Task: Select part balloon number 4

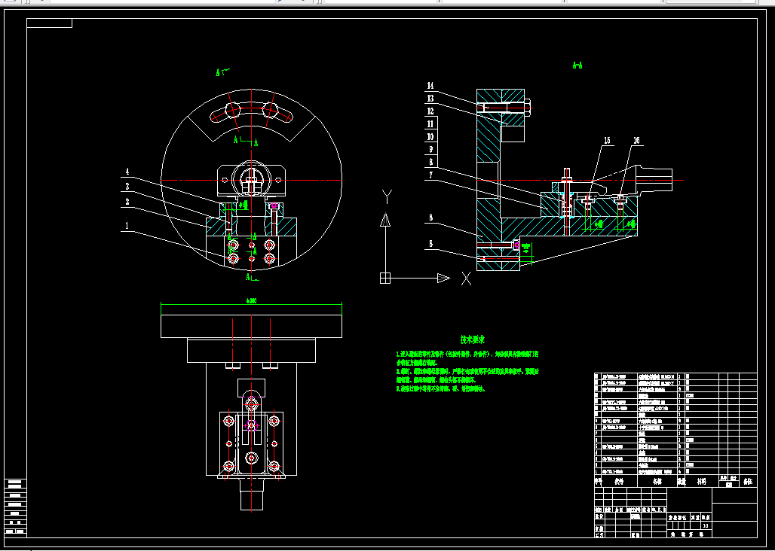Action: pyautogui.click(x=127, y=172)
